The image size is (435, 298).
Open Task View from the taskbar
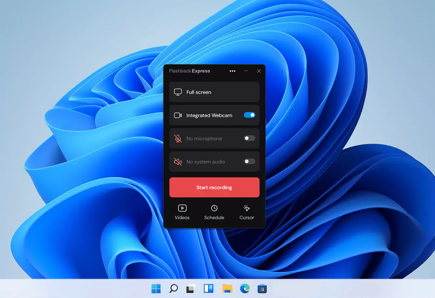[x=191, y=289]
